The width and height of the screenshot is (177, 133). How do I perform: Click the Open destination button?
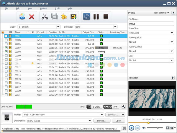point(118,121)
